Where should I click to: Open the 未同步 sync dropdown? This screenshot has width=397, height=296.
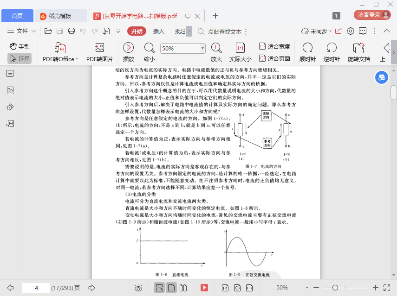pyautogui.click(x=316, y=31)
